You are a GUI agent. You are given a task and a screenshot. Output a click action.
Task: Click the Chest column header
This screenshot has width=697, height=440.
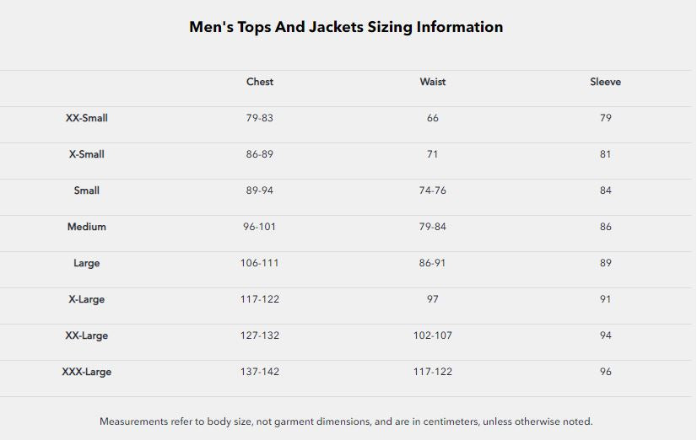click(x=260, y=82)
